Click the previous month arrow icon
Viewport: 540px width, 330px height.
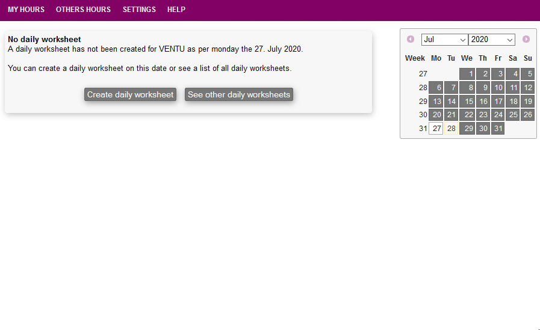[411, 39]
